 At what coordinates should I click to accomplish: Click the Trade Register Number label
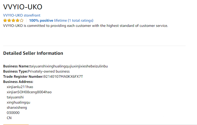tap(23, 76)
